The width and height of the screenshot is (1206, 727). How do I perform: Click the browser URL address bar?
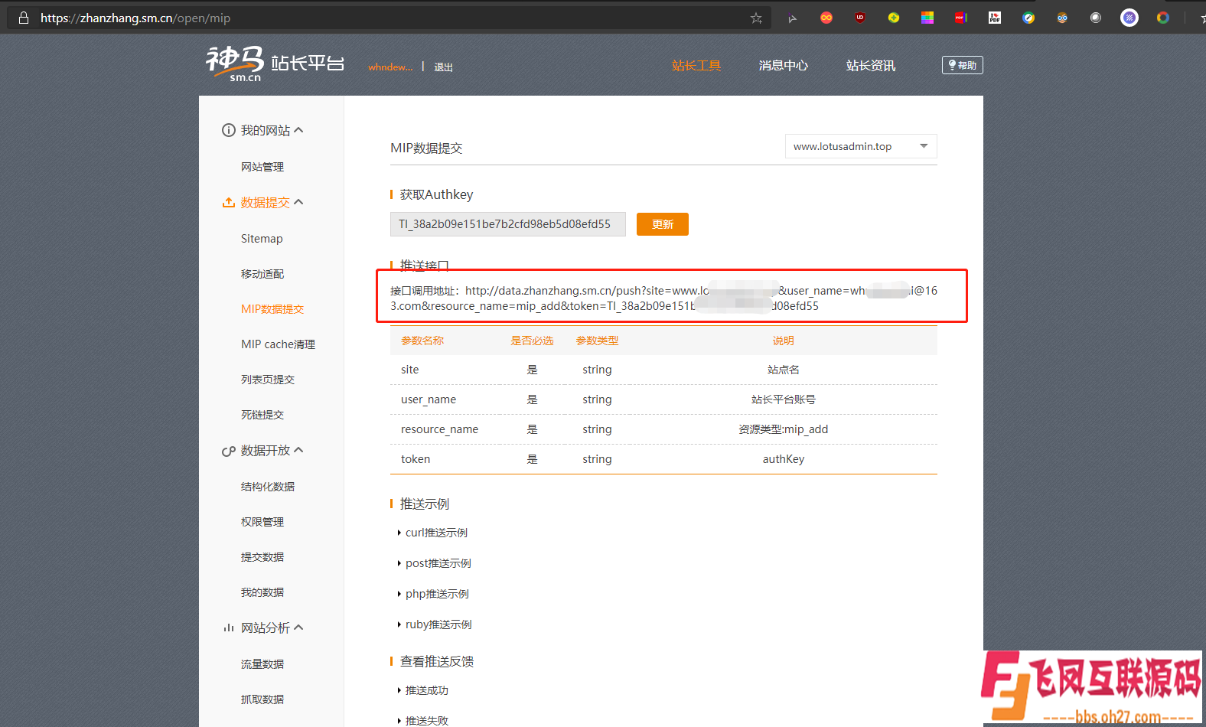tap(390, 18)
